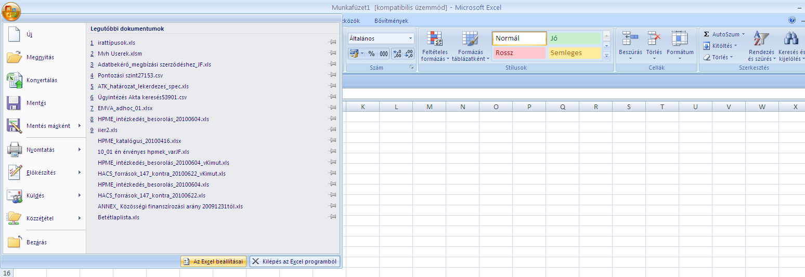Image resolution: width=805 pixels, height=277 pixels.
Task: Apply the Normál cell style
Action: [519, 38]
